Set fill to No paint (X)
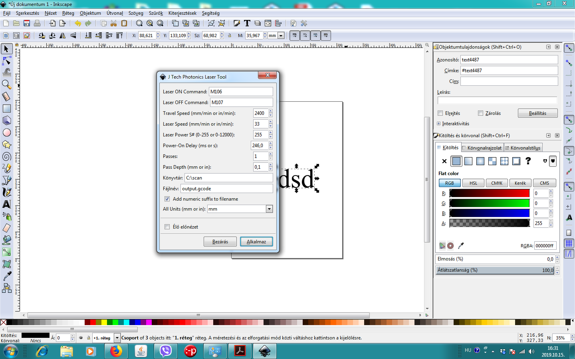575x359 pixels. click(x=444, y=161)
